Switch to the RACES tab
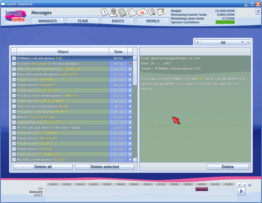Image resolution: width=262 pixels, height=203 pixels. click(x=118, y=21)
